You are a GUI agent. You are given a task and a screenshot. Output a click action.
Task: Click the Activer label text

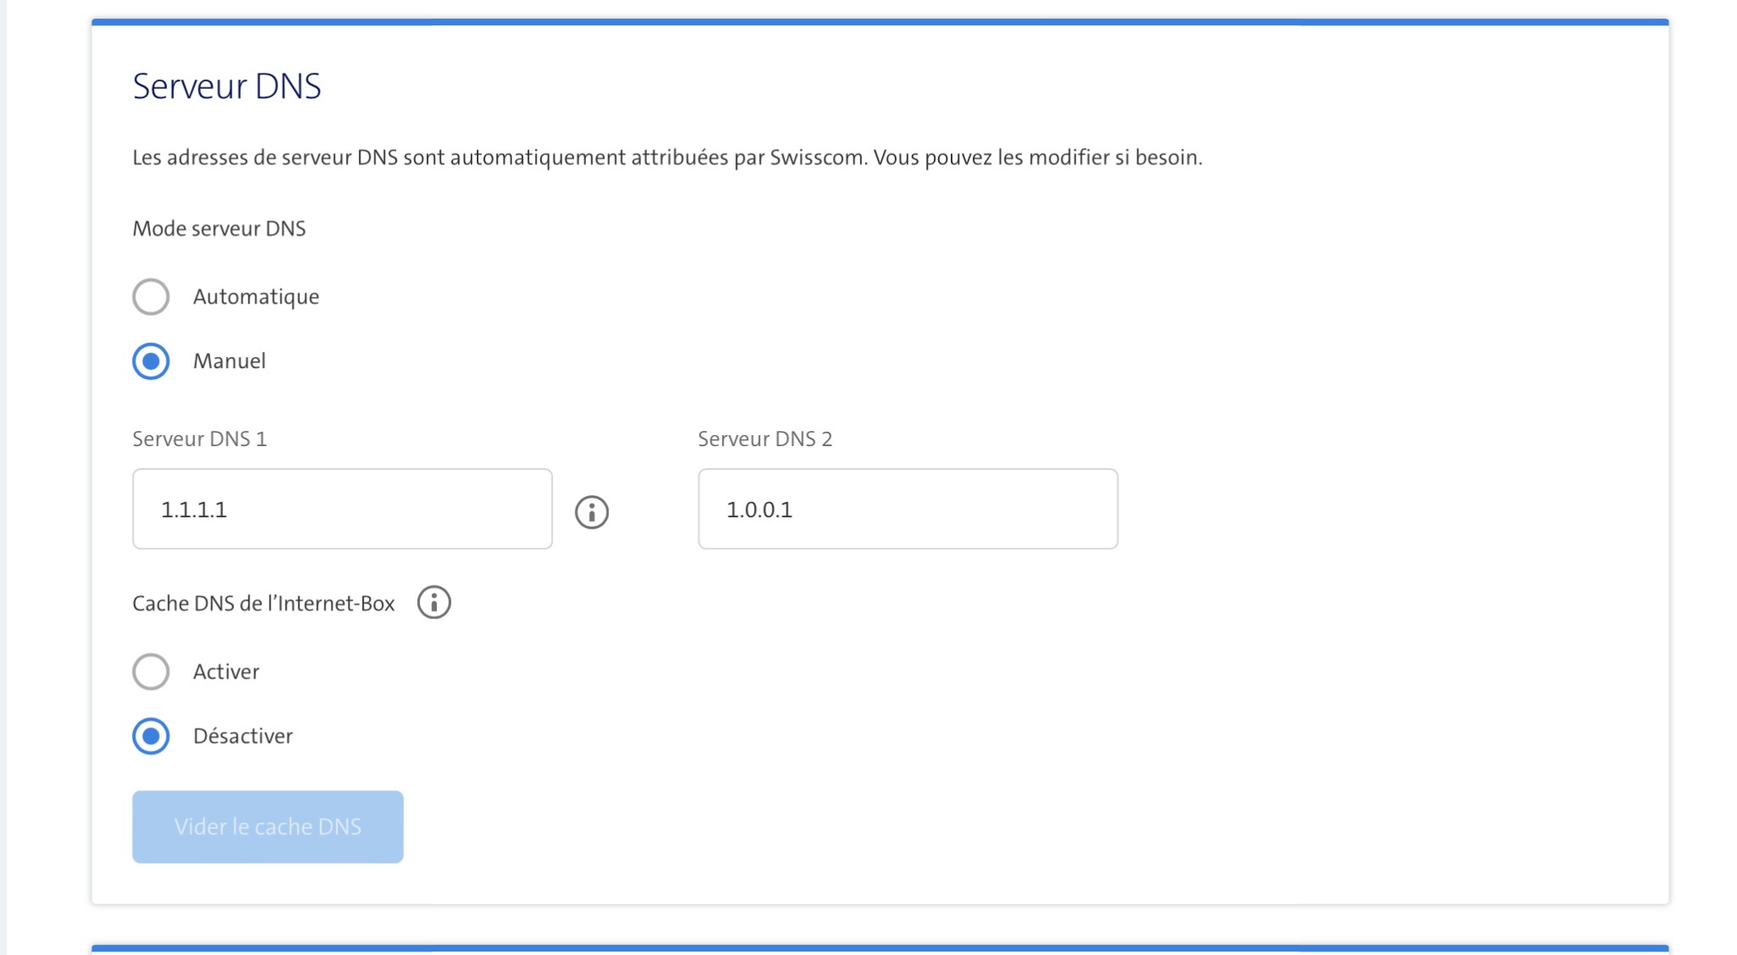(226, 672)
